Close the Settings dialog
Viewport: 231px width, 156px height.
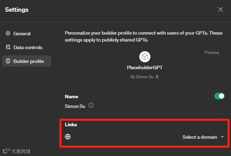tap(221, 9)
